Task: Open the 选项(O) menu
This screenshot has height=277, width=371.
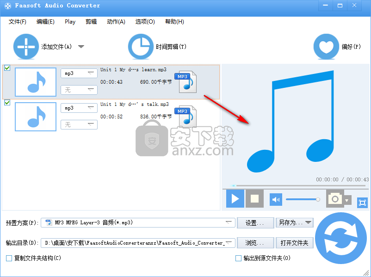Action: pos(145,22)
